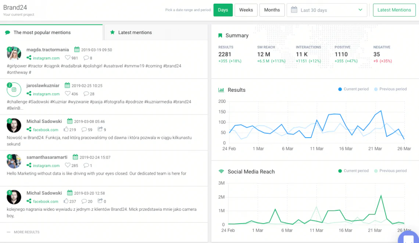
Task: Click share icon beside magda.tractormania source
Action: point(29,58)
